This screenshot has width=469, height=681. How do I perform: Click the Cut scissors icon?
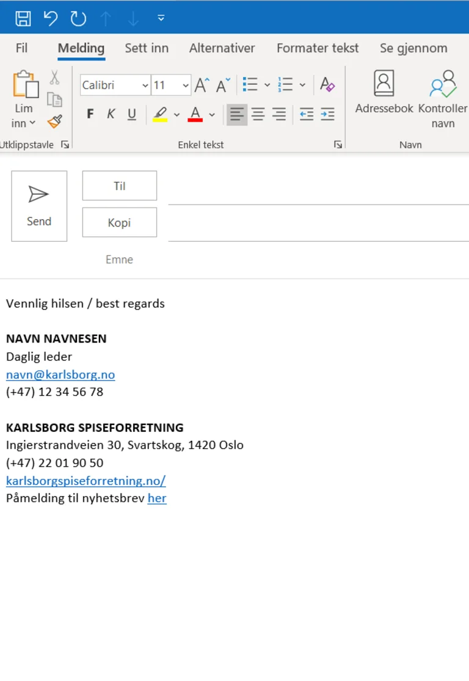(x=54, y=78)
